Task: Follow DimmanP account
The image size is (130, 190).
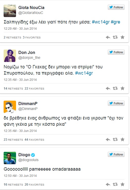Action: (116, 103)
